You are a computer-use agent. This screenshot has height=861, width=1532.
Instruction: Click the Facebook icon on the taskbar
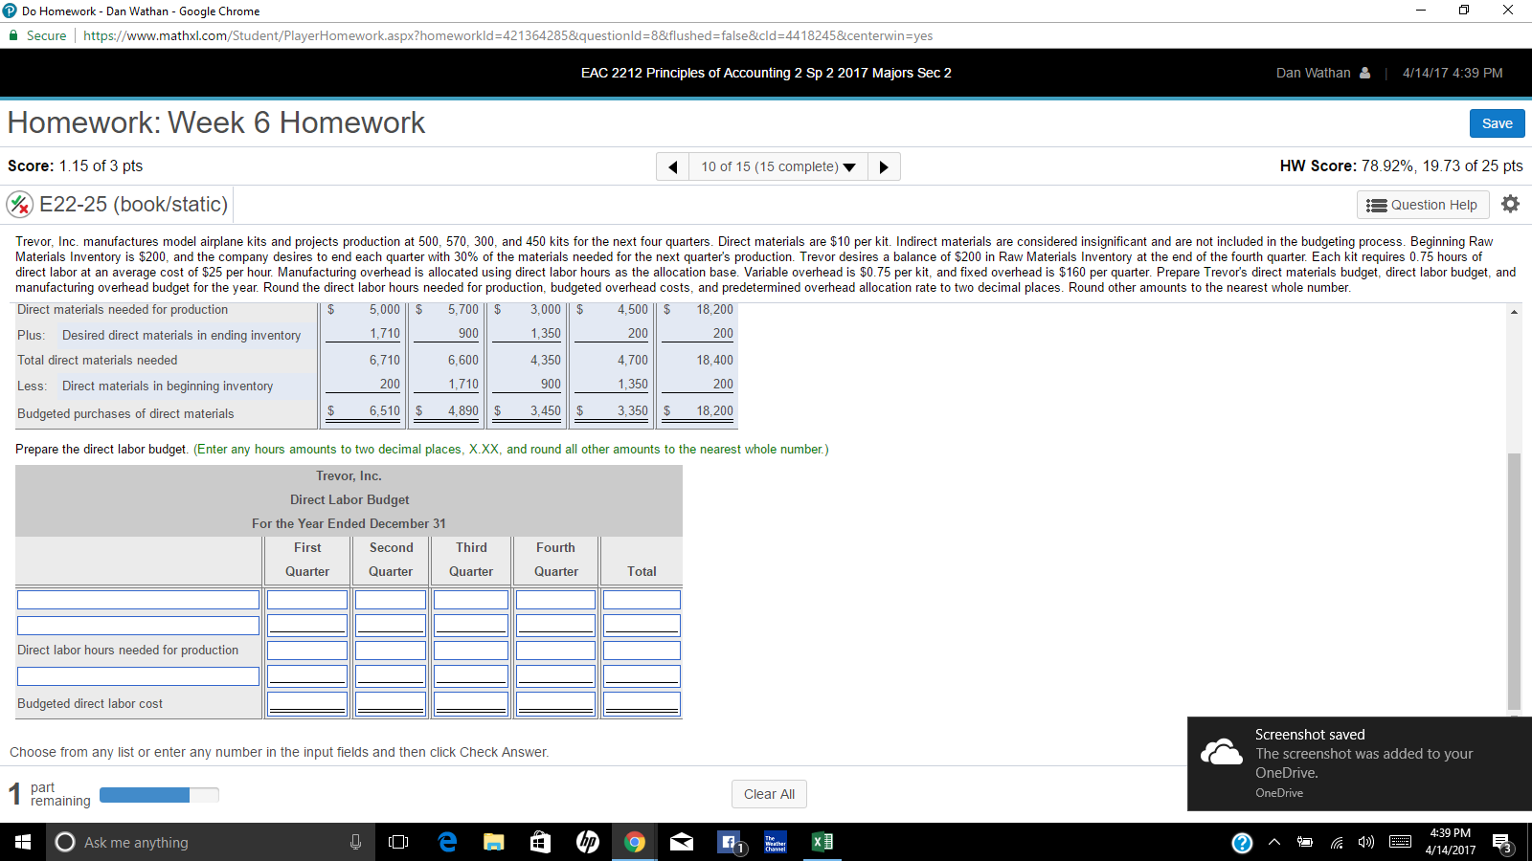click(728, 842)
